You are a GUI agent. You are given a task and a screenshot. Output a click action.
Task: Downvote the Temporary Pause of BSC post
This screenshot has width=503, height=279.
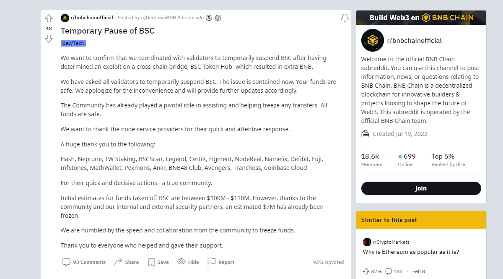coord(49,39)
